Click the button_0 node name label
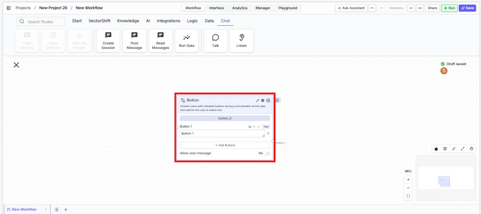This screenshot has height=214, width=481. coord(225,118)
